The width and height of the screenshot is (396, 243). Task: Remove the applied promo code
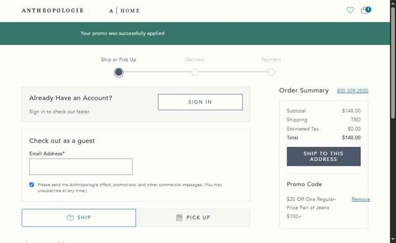(361, 199)
